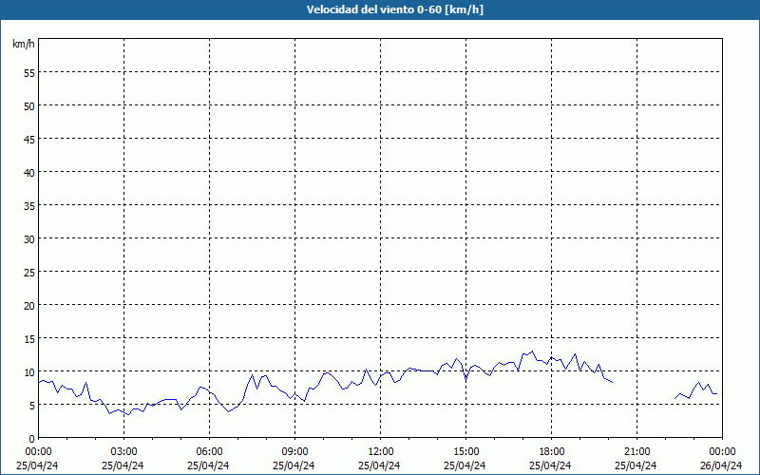Select the 35 y-axis label
This screenshot has width=760, height=475.
coord(29,206)
